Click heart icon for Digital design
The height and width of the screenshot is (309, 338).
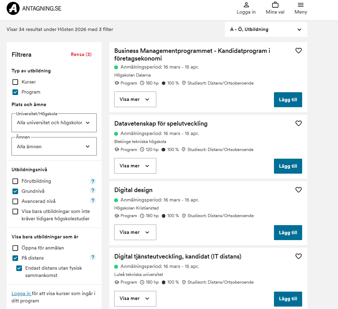pos(298,190)
